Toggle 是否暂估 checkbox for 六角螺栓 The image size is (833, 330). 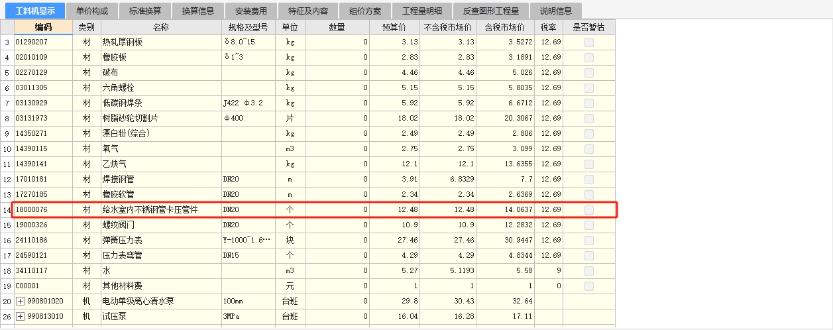[588, 87]
